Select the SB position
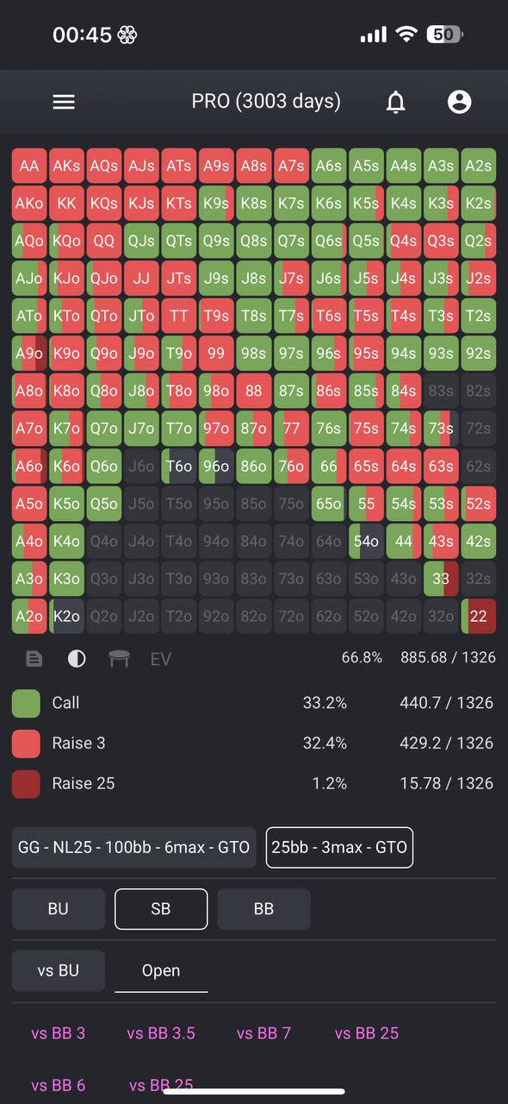508x1104 pixels. coord(161,909)
